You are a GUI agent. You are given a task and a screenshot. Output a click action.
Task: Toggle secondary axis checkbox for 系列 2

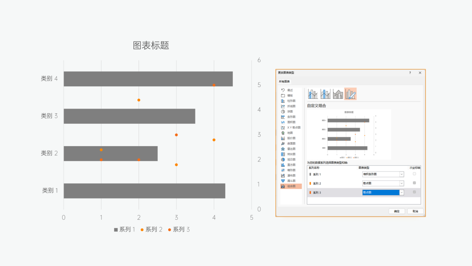pyautogui.click(x=414, y=183)
